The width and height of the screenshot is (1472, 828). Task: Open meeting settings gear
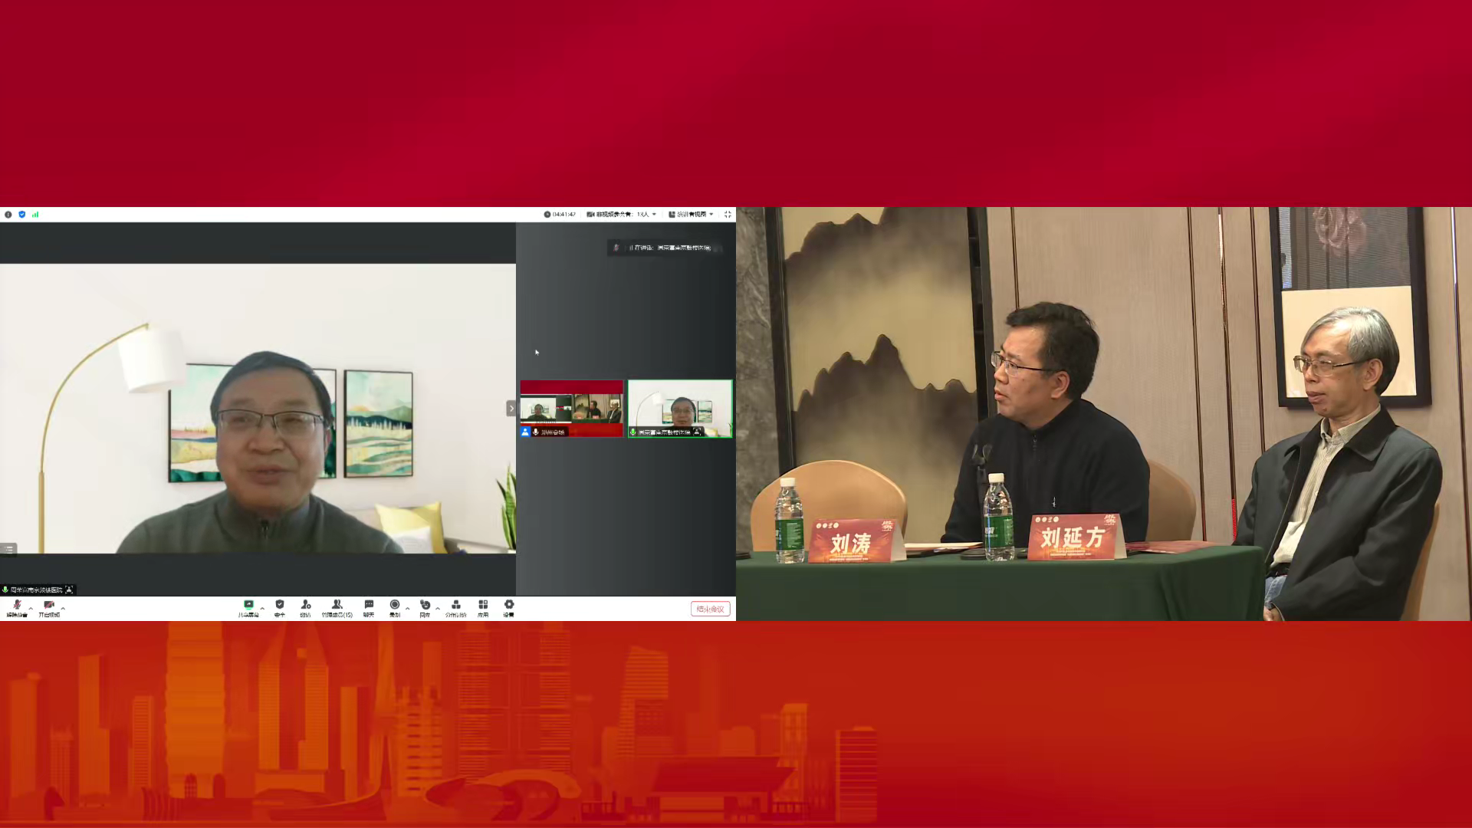pos(508,608)
